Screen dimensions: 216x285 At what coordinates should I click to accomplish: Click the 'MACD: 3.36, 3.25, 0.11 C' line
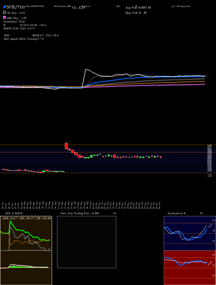[x=19, y=28]
